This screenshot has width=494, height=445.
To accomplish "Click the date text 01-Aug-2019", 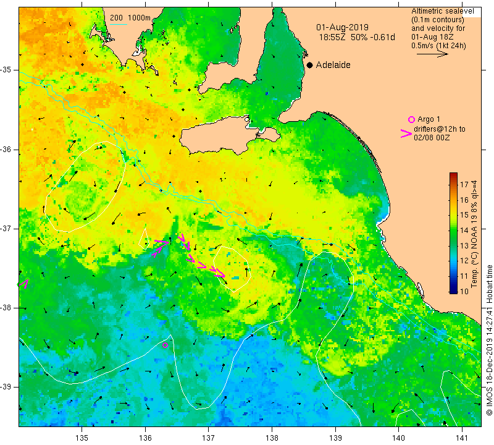I will (343, 27).
